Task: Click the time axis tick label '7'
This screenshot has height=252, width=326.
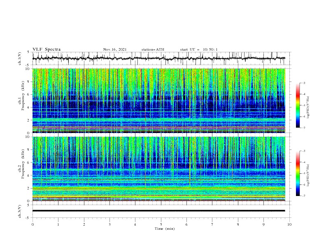Action: point(212,224)
